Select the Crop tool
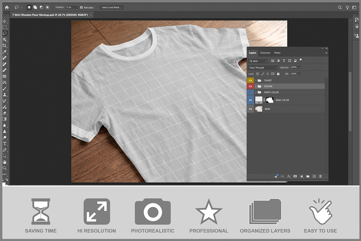The height and width of the screenshot is (241, 361). tap(5, 45)
